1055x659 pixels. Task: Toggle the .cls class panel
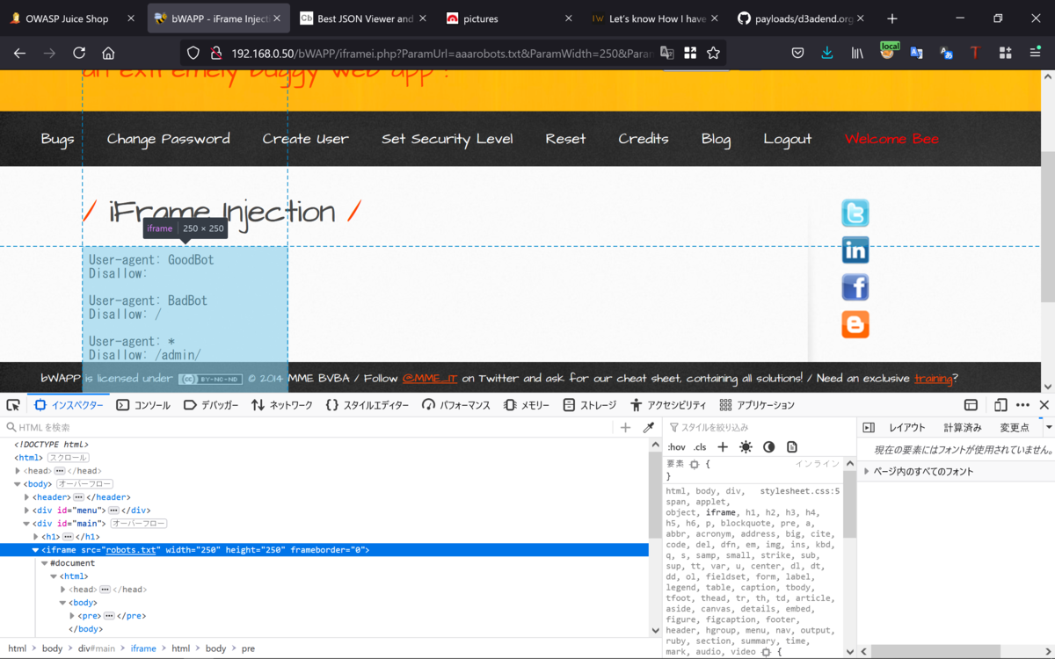[700, 447]
